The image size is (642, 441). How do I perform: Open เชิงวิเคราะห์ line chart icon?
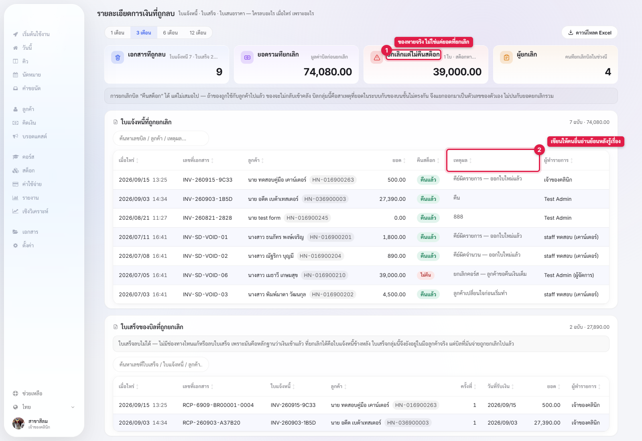[x=15, y=211]
